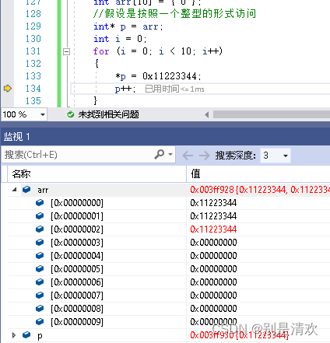Viewport: 330px width, 343px height.
Task: Click the red 0x11223344 value of [0x00000002]
Action: pos(213,229)
